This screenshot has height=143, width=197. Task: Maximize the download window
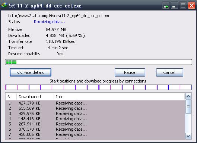click(183, 6)
